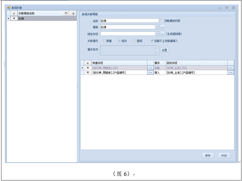Move the relation up with the up arrow

pos(66,13)
